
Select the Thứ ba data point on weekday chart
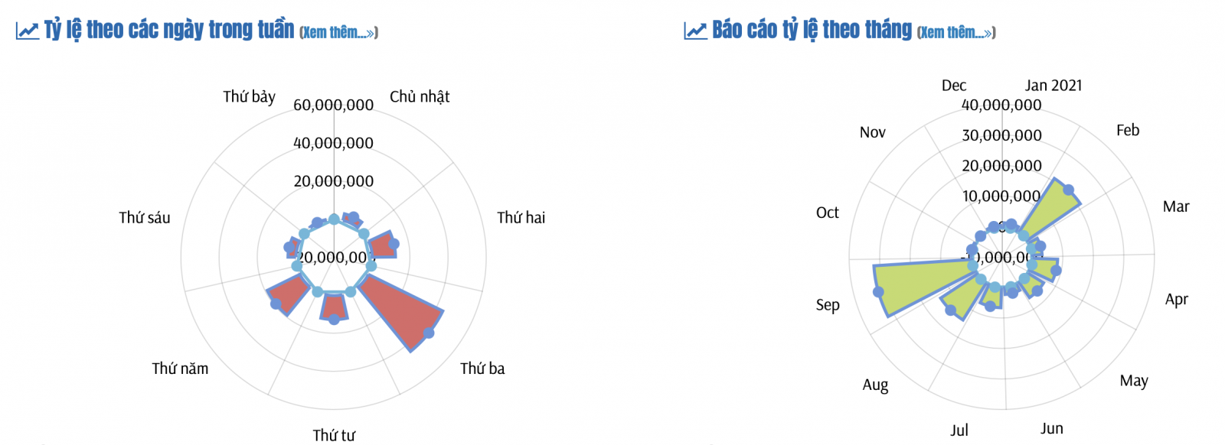click(x=429, y=333)
